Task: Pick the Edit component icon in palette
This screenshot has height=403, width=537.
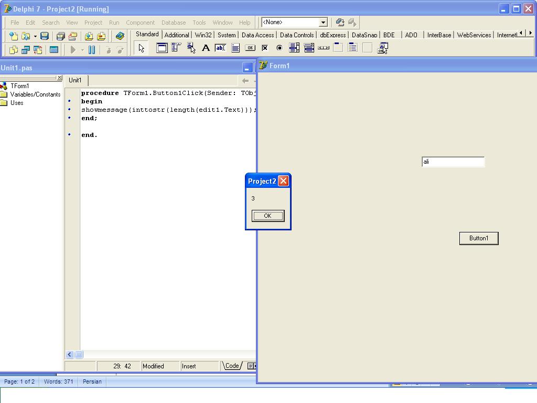Action: click(220, 48)
